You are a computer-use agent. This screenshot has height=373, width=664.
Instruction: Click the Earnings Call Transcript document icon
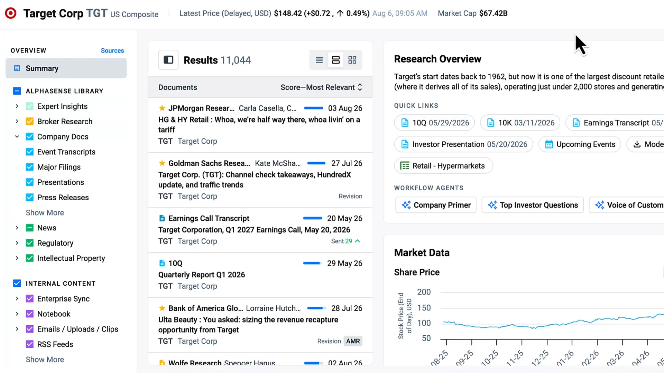tap(162, 218)
